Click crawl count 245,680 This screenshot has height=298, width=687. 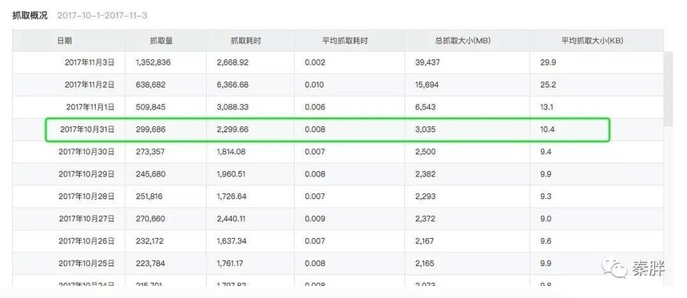point(151,174)
